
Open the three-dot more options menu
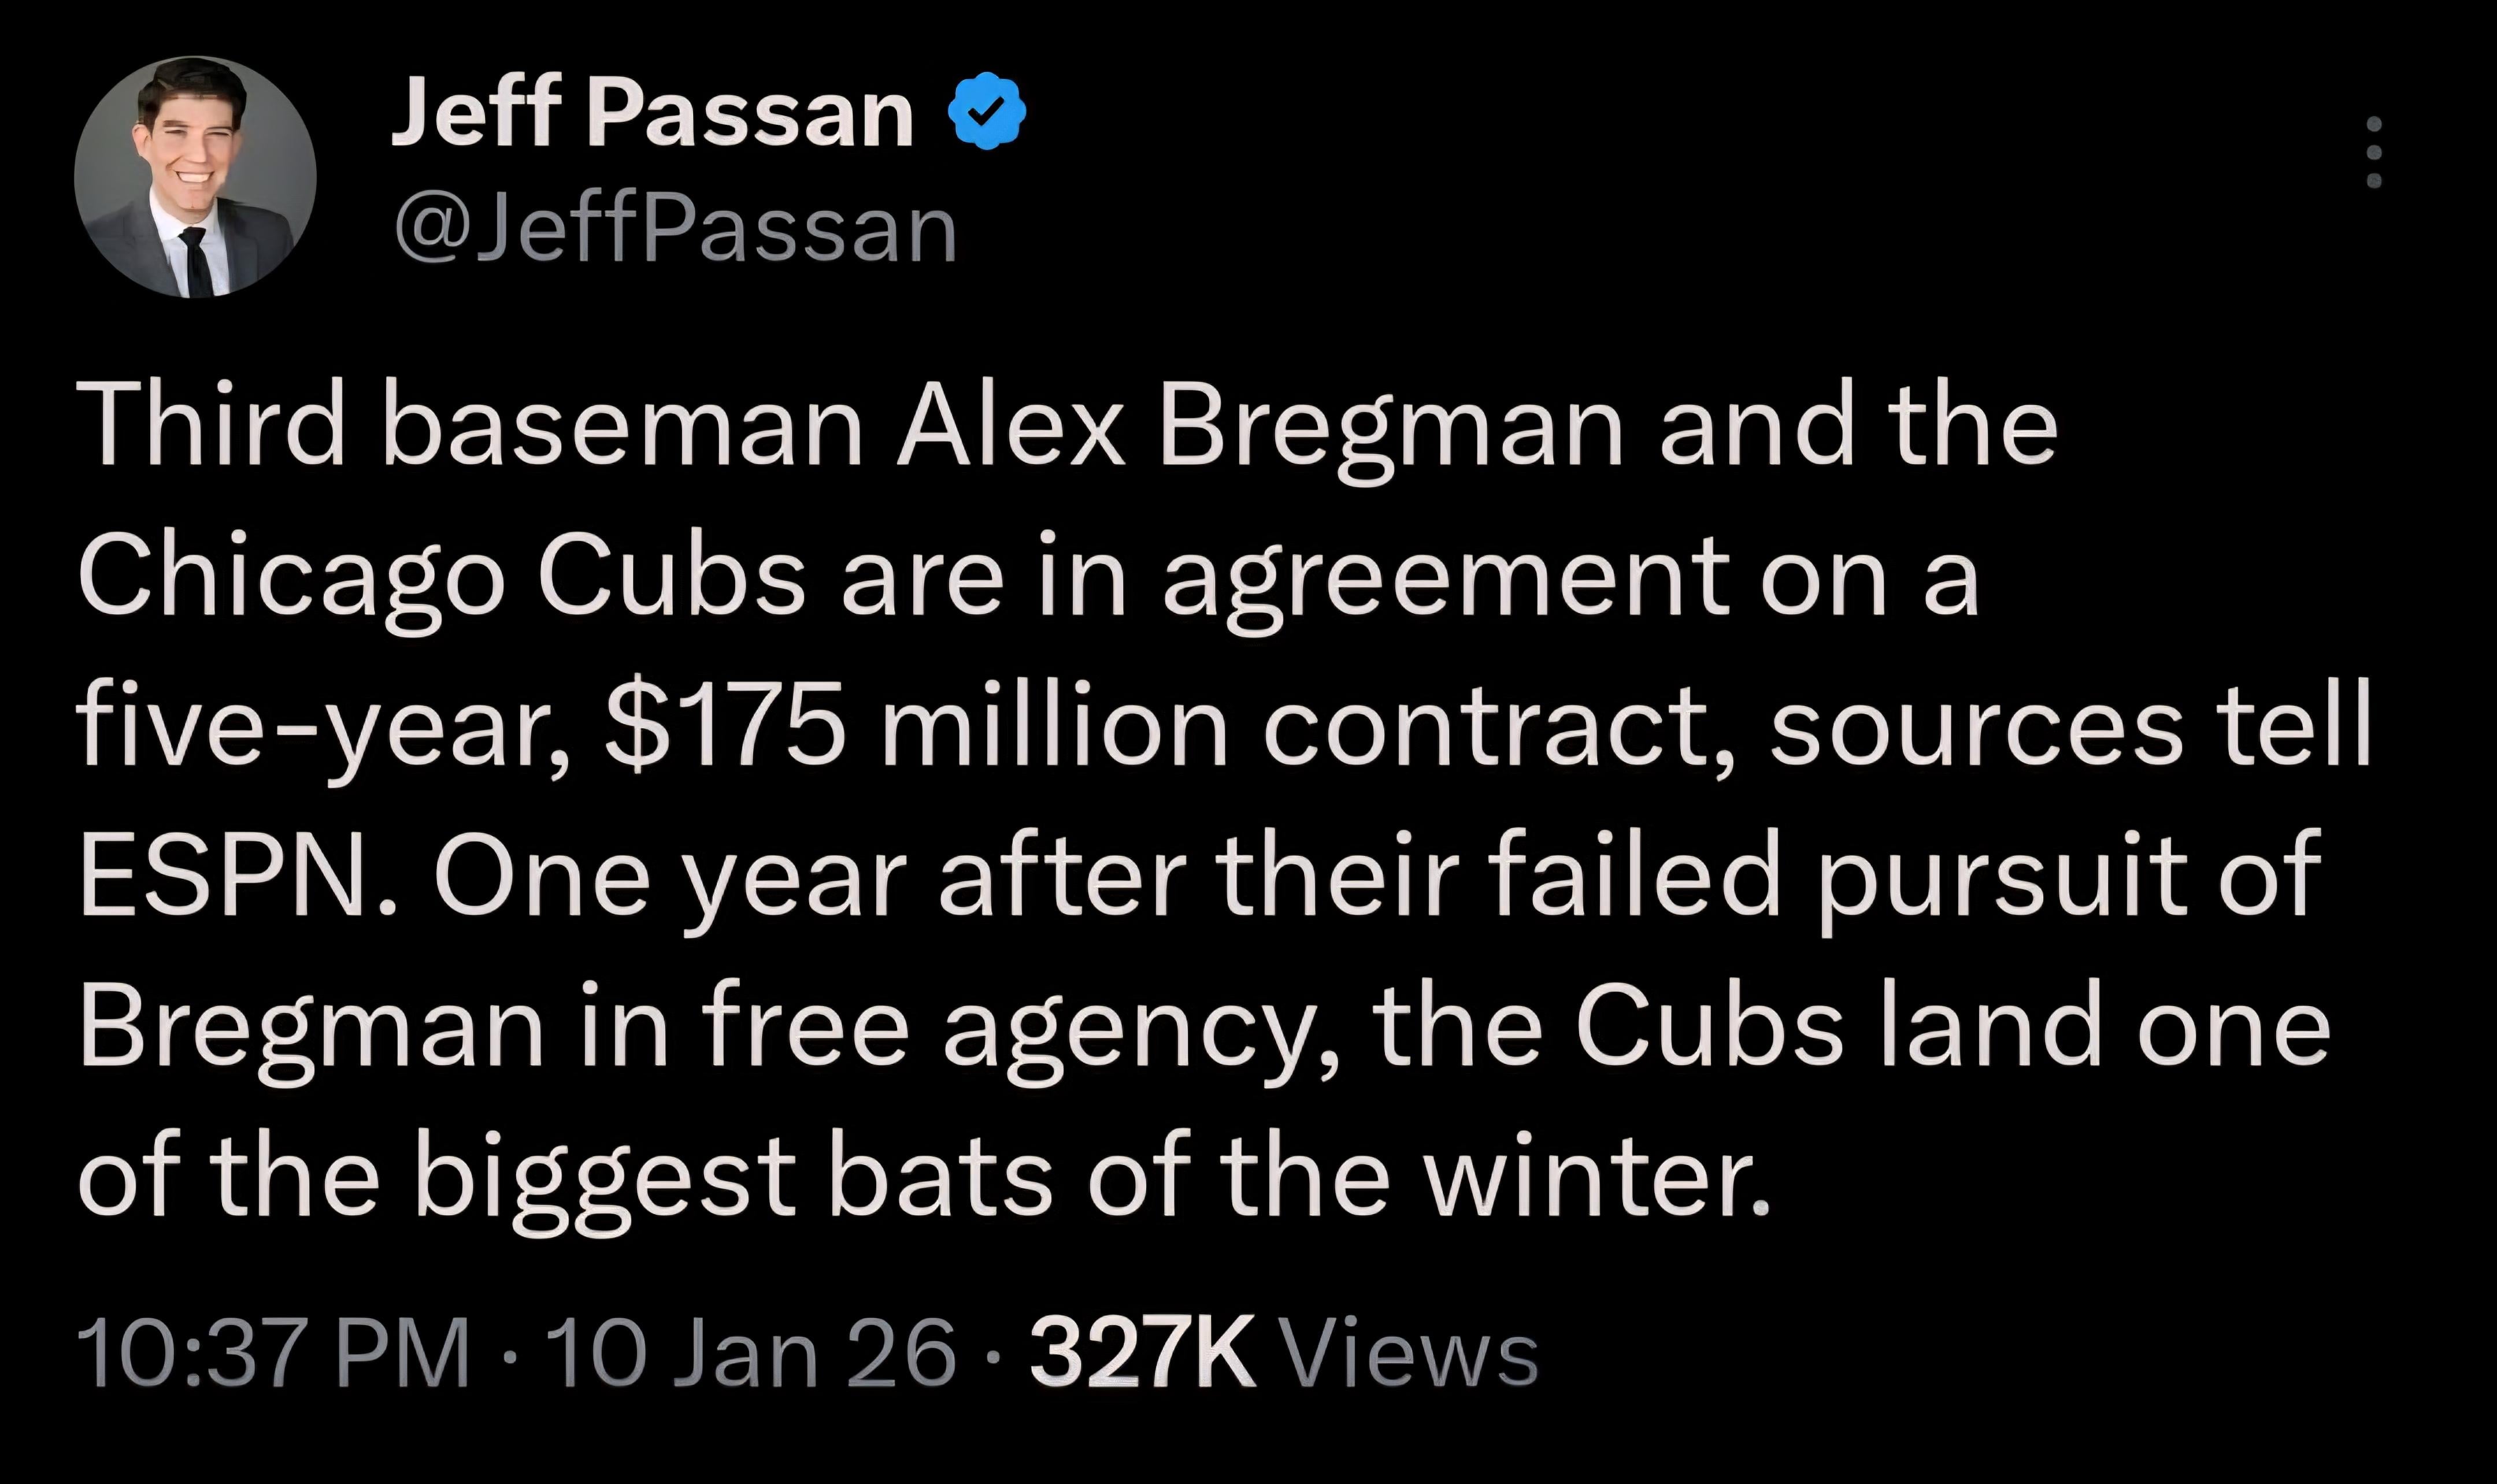(x=2374, y=153)
